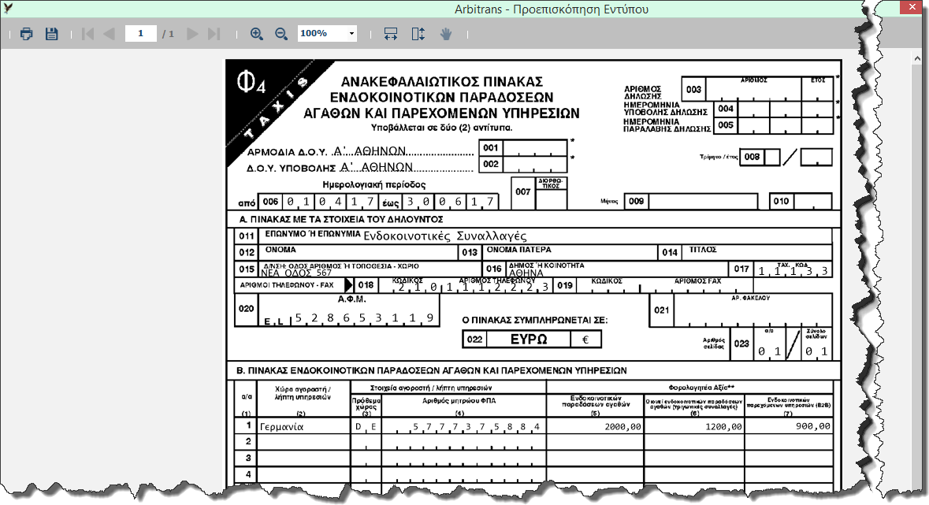Go to the previous page
Screen dimensions: 929x505
click(x=109, y=34)
